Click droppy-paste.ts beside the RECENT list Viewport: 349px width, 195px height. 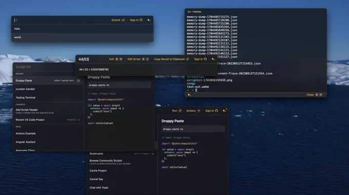119,85
